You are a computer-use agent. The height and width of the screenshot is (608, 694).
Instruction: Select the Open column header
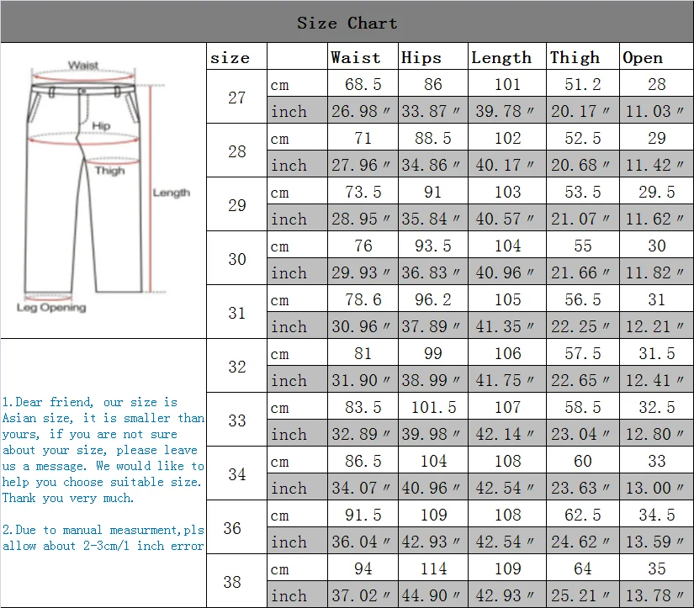[642, 57]
